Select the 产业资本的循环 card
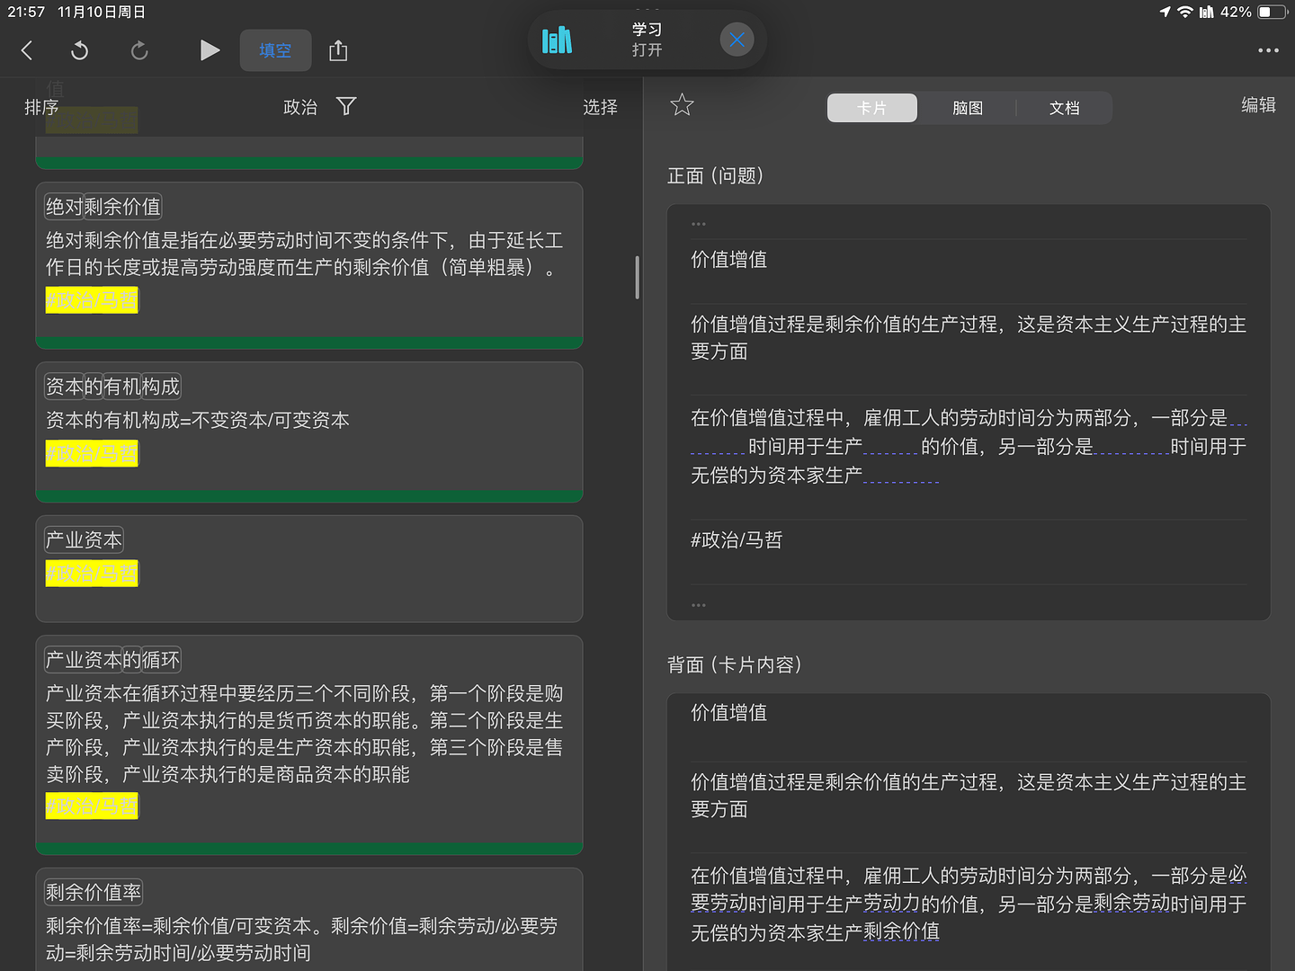The height and width of the screenshot is (971, 1295). point(309,744)
